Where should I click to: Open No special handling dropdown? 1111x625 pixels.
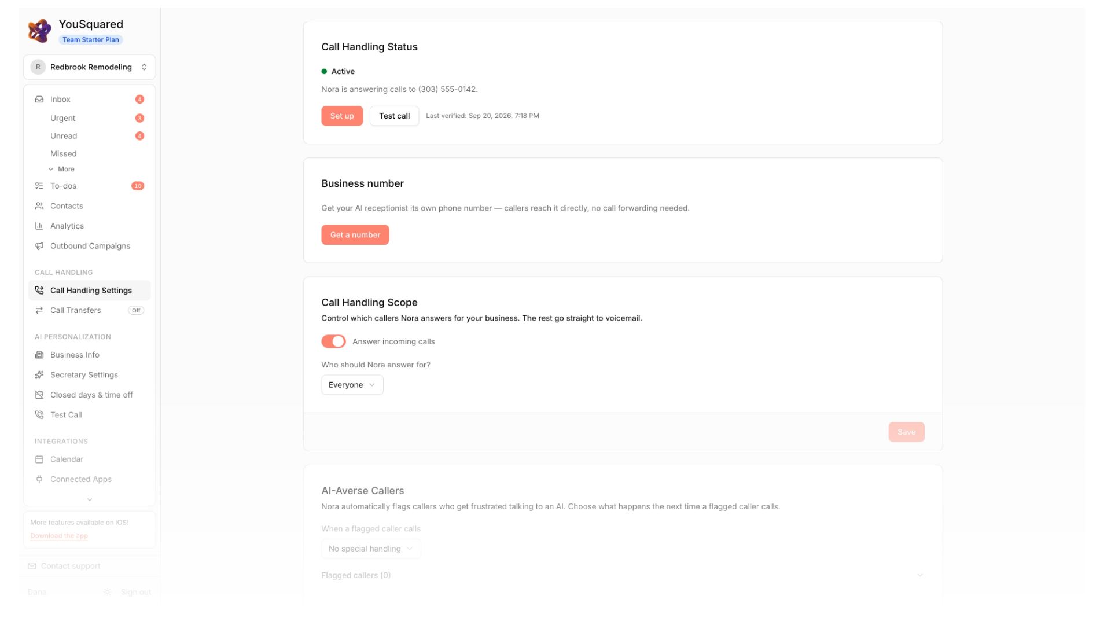click(x=371, y=549)
